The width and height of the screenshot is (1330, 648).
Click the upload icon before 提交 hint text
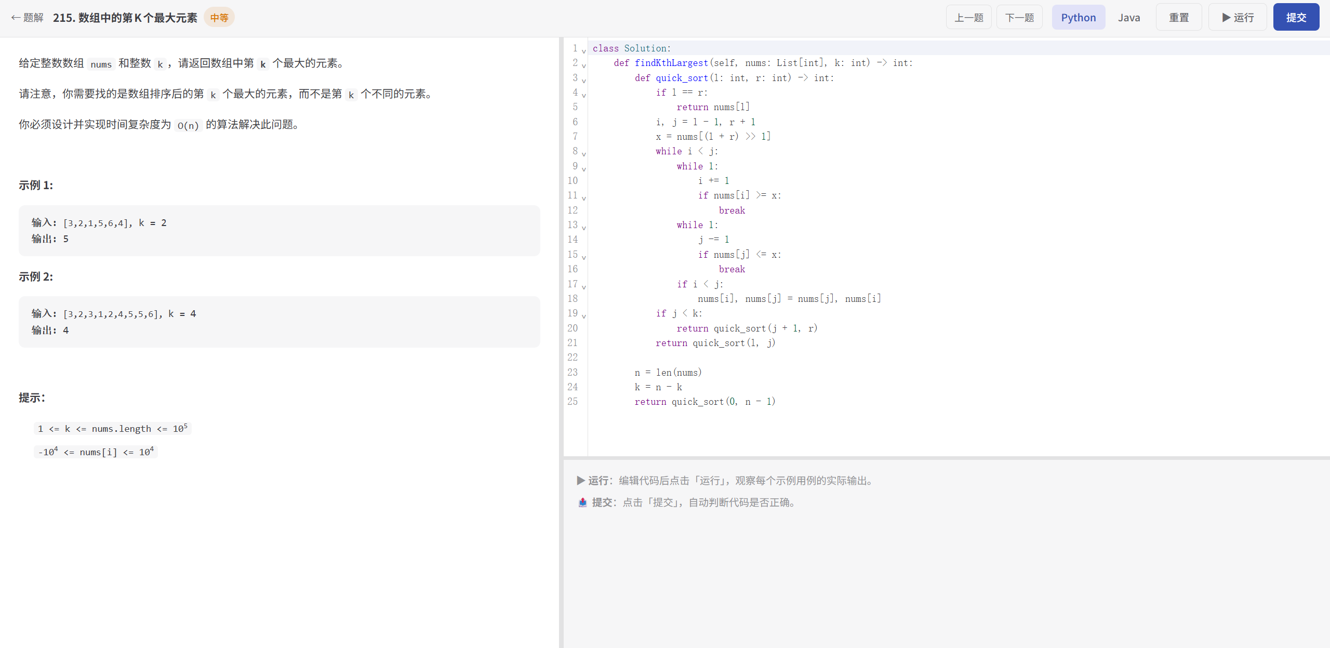(x=582, y=502)
